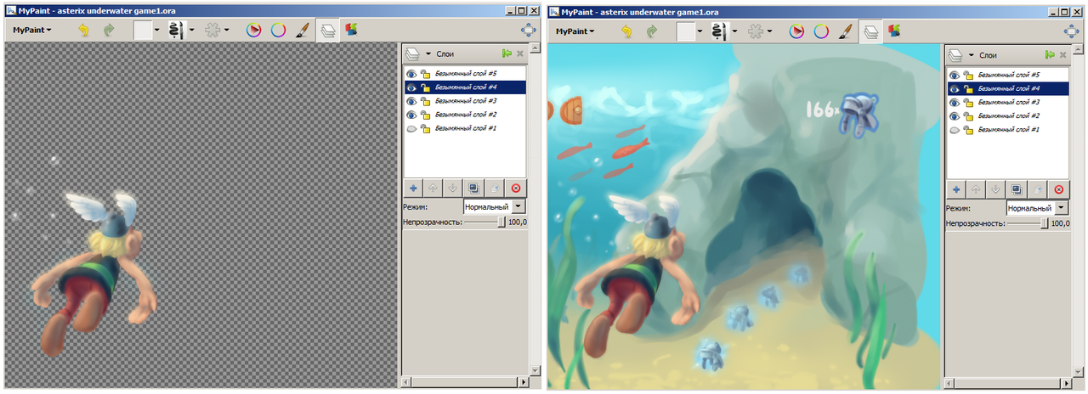Duplicate layer button in left window
Image resolution: width=1088 pixels, height=394 pixels.
473,189
